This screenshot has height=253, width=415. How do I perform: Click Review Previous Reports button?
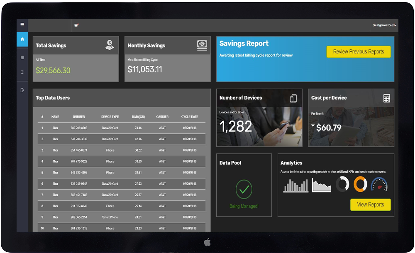click(359, 51)
